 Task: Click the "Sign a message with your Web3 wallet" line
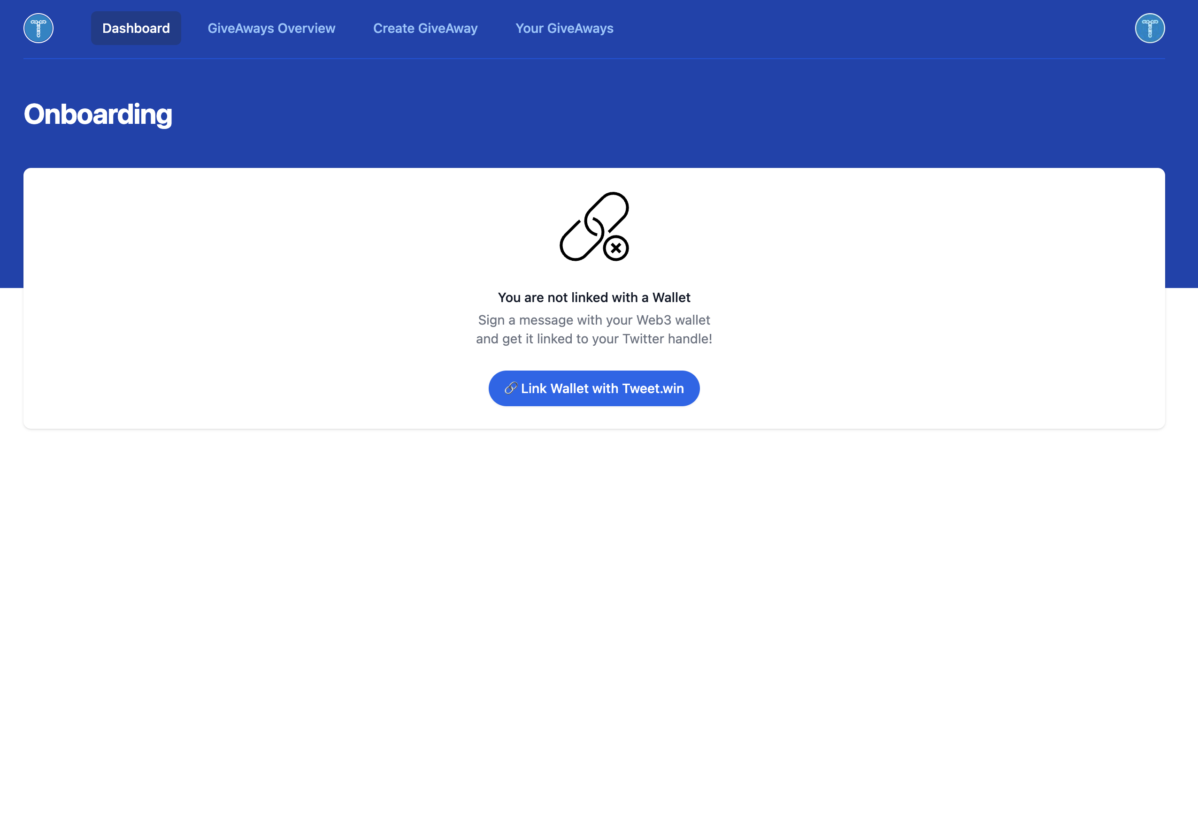(x=594, y=320)
